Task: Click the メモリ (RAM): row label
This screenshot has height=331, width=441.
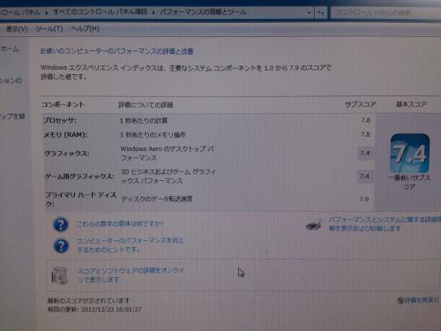Action: 65,135
